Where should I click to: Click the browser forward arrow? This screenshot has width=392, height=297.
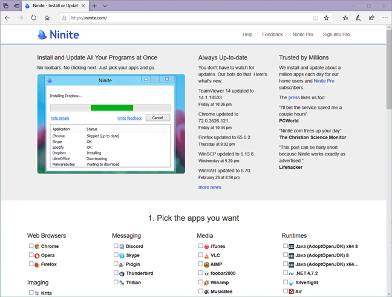(x=21, y=18)
